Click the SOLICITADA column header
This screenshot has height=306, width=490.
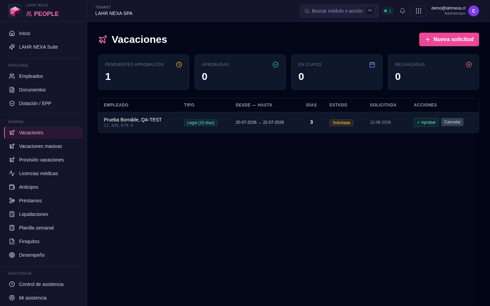[x=383, y=105]
